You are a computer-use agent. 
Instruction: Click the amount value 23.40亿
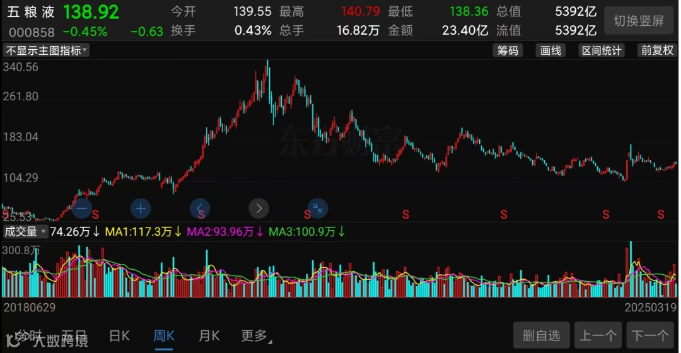click(x=465, y=30)
